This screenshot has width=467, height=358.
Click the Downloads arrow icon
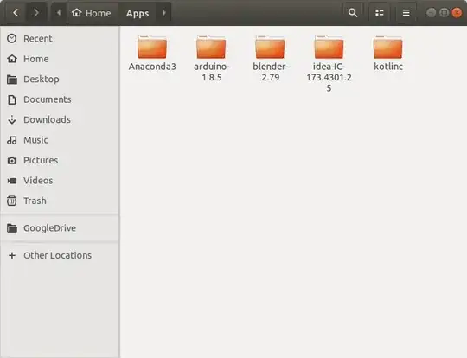[x=12, y=119]
